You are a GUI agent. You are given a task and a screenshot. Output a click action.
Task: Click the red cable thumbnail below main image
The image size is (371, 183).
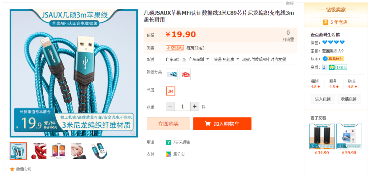point(38,151)
